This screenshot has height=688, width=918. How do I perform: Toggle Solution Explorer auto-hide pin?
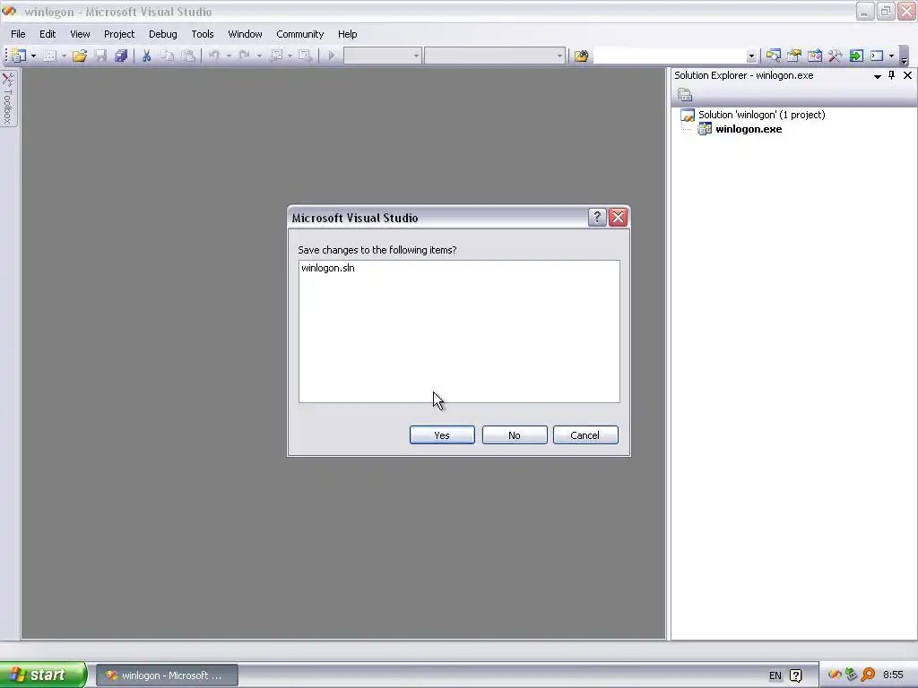[892, 75]
